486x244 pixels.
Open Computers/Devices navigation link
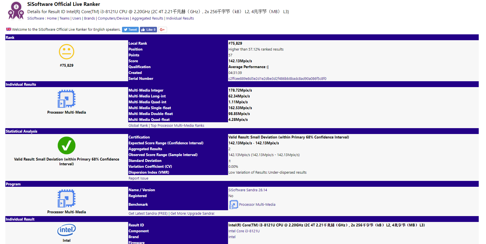click(113, 18)
